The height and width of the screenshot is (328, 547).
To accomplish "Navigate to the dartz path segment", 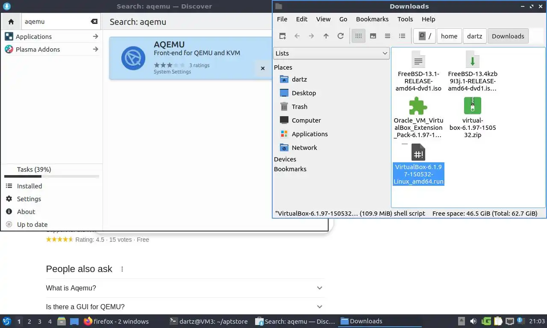I will (474, 36).
